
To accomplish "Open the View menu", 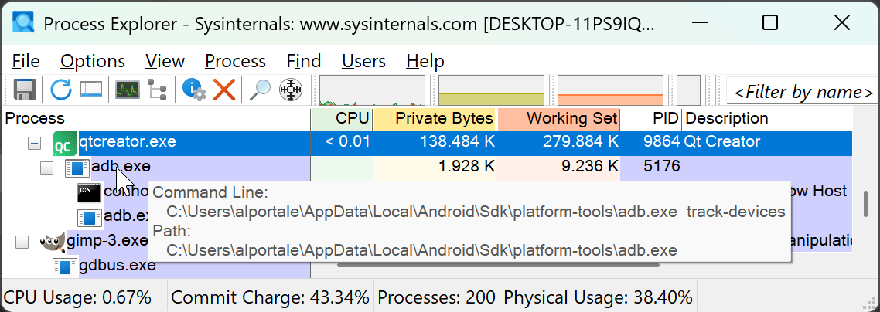I will [x=165, y=61].
